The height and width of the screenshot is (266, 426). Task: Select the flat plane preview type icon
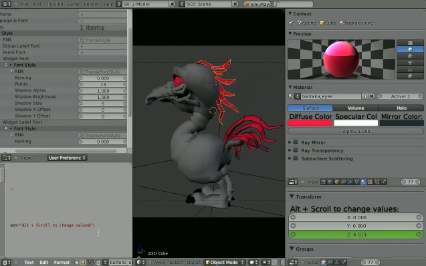pyautogui.click(x=410, y=43)
